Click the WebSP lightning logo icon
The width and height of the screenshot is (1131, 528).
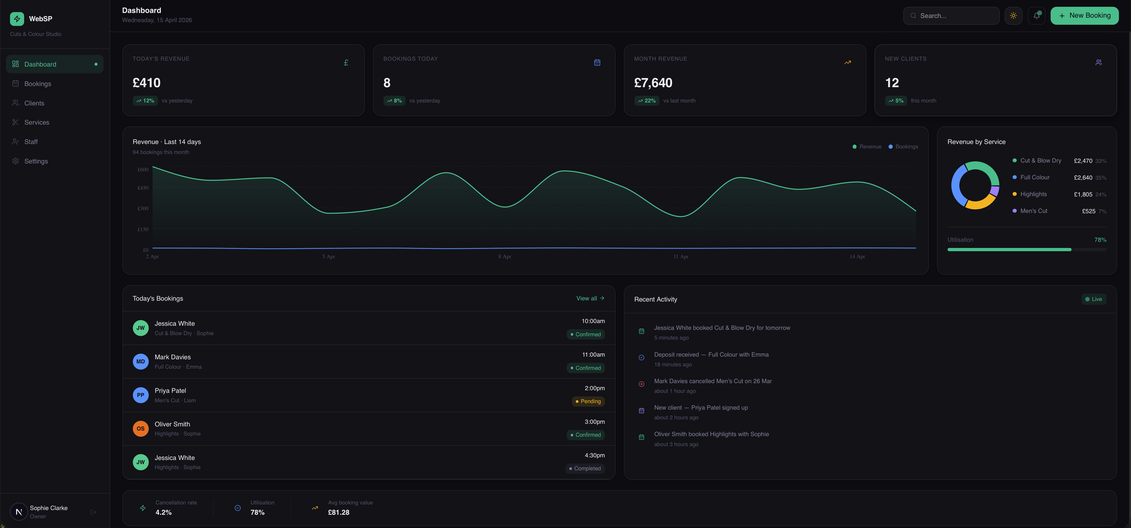[x=17, y=19]
